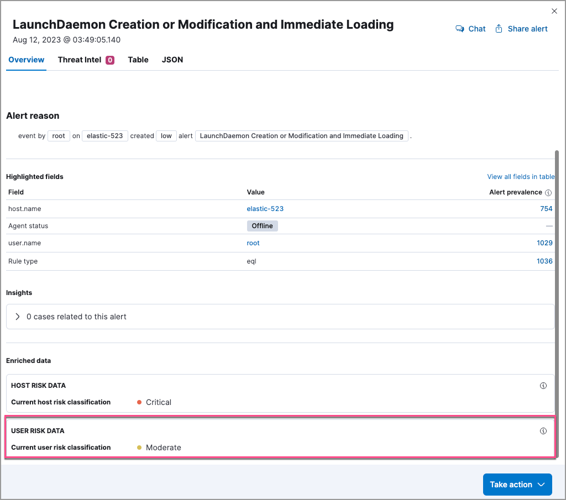Open the Take action dropdown
Screen dimensions: 566x500
point(517,484)
